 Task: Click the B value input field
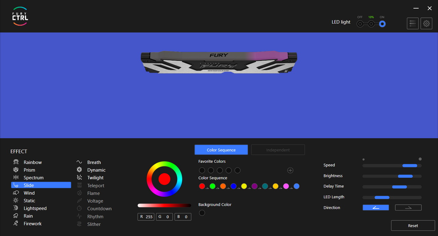pyautogui.click(x=183, y=217)
